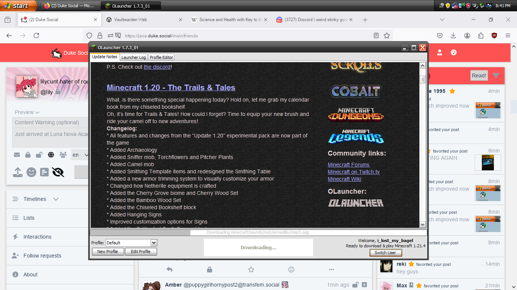The height and width of the screenshot is (290, 517).
Task: Click the New Profile button
Action: (x=108, y=251)
